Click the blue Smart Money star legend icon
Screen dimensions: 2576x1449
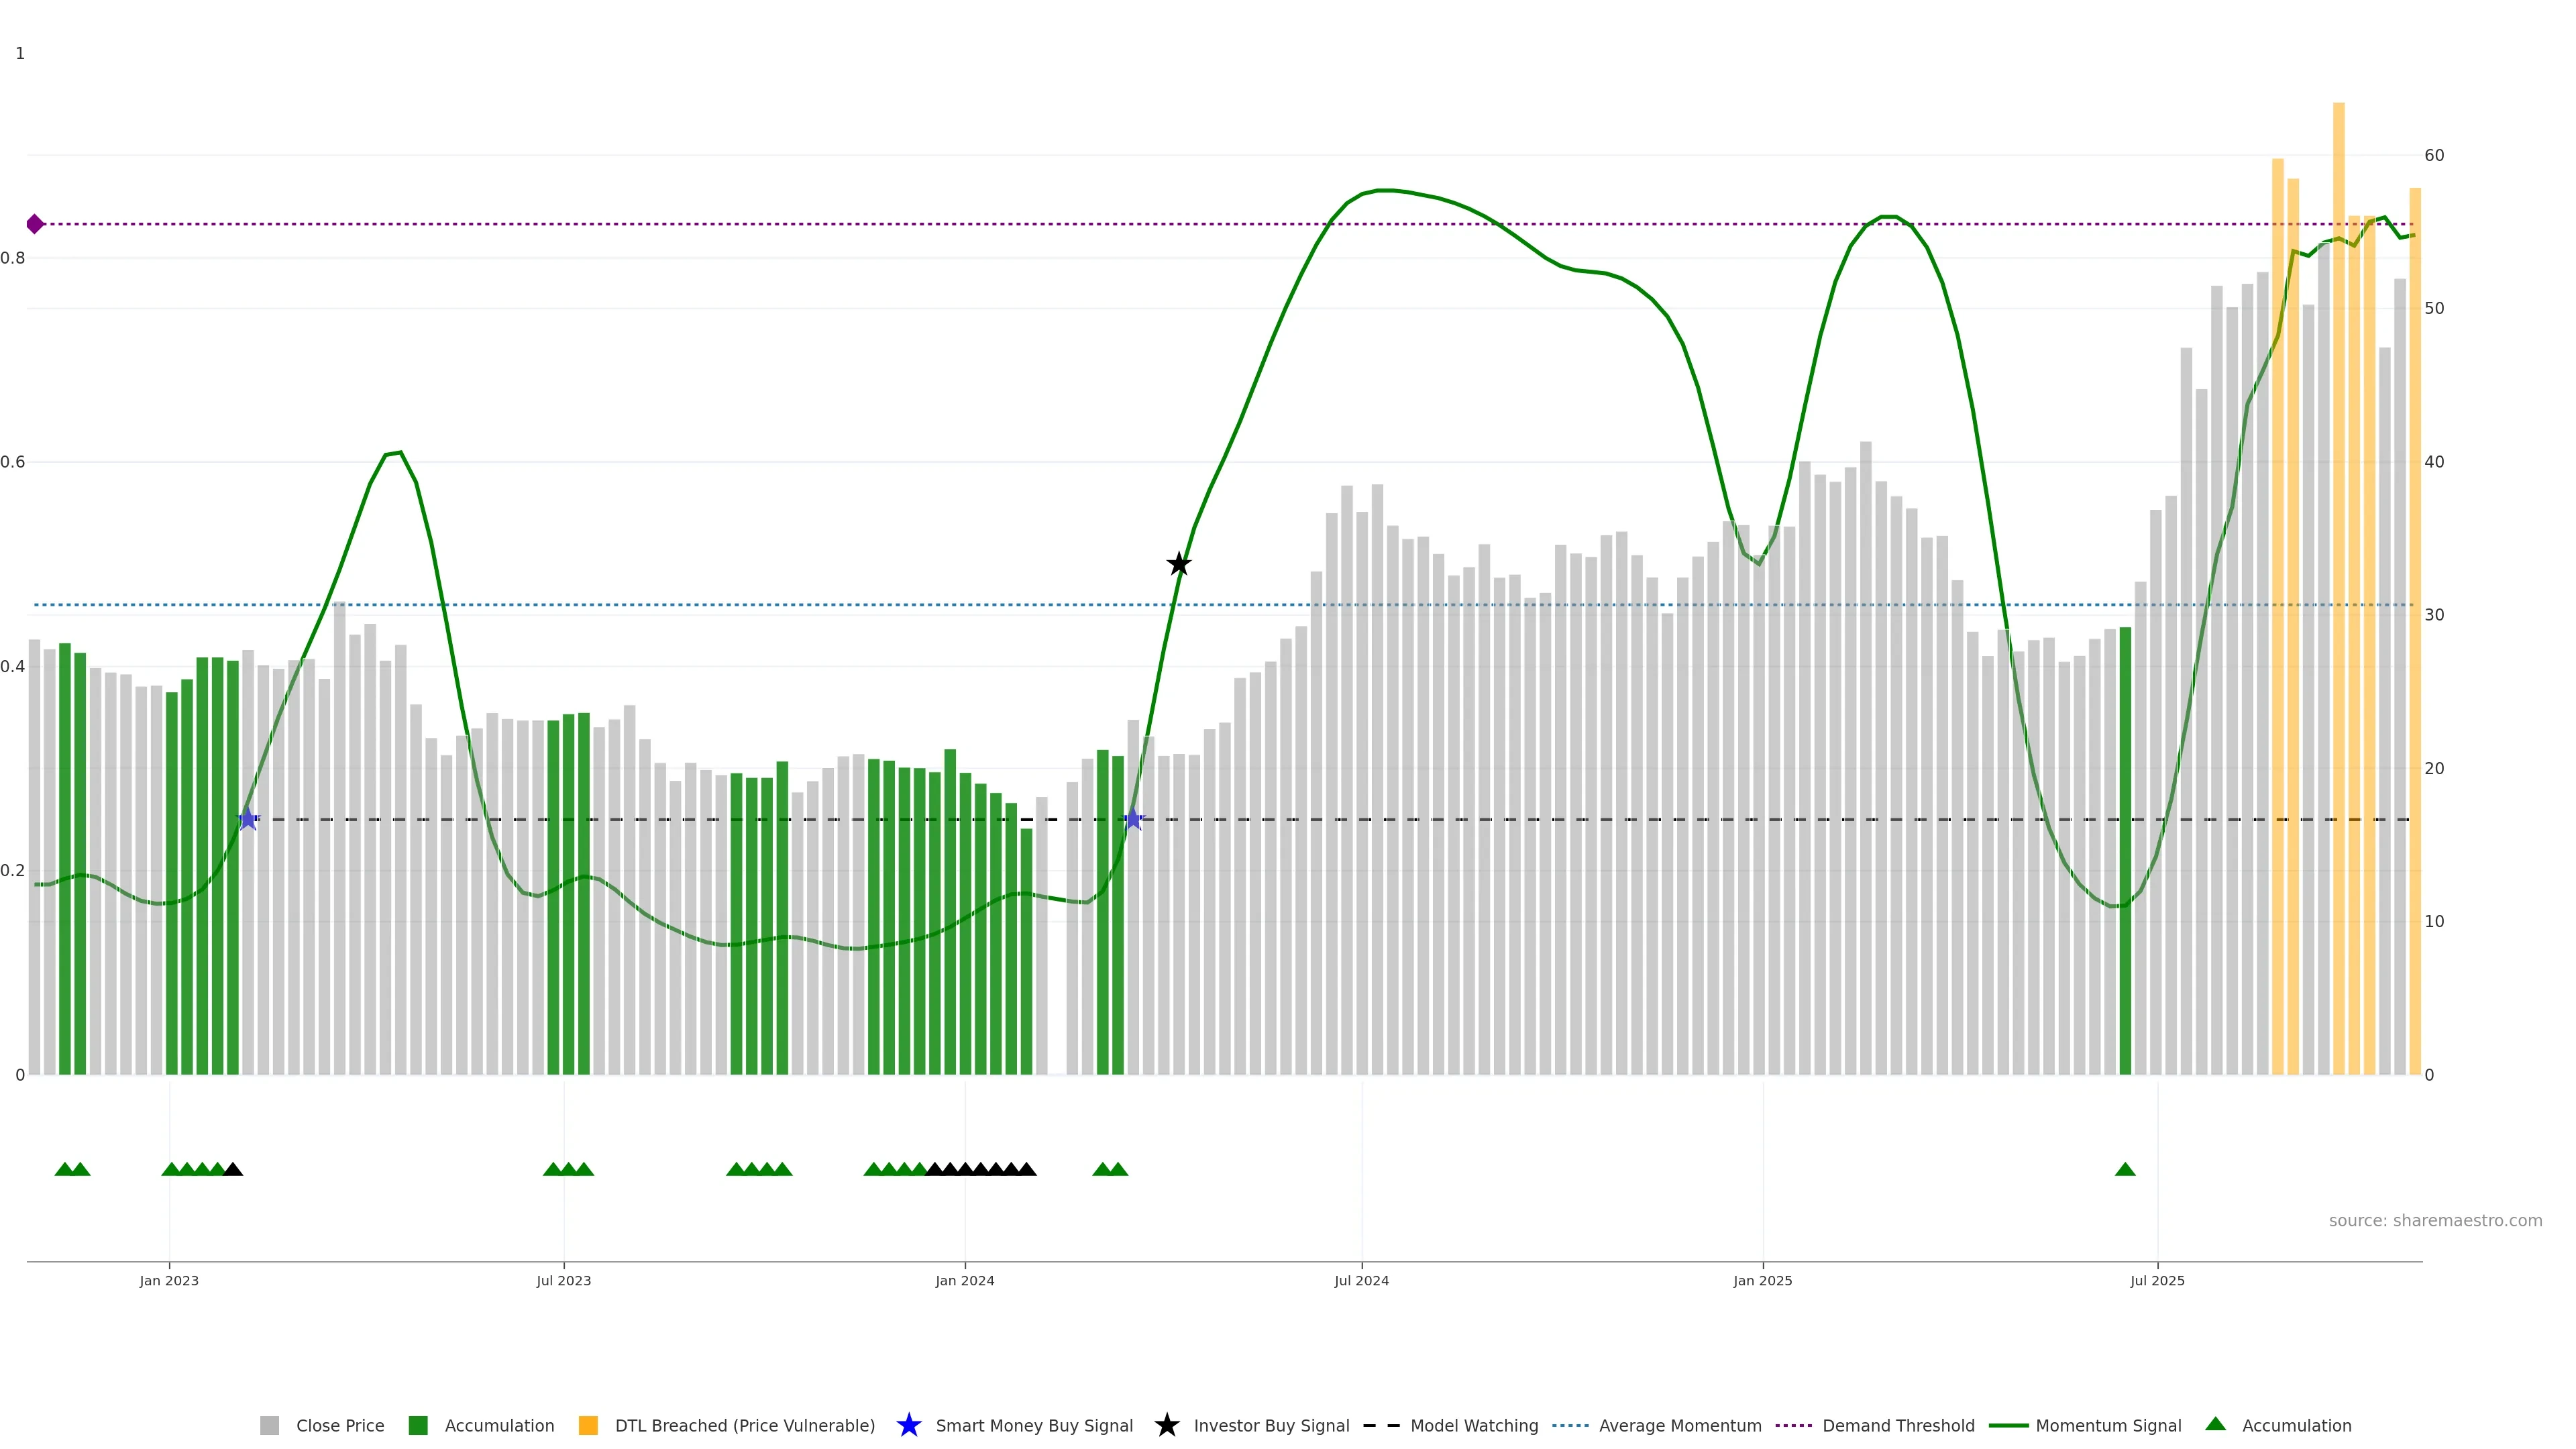[x=908, y=1425]
